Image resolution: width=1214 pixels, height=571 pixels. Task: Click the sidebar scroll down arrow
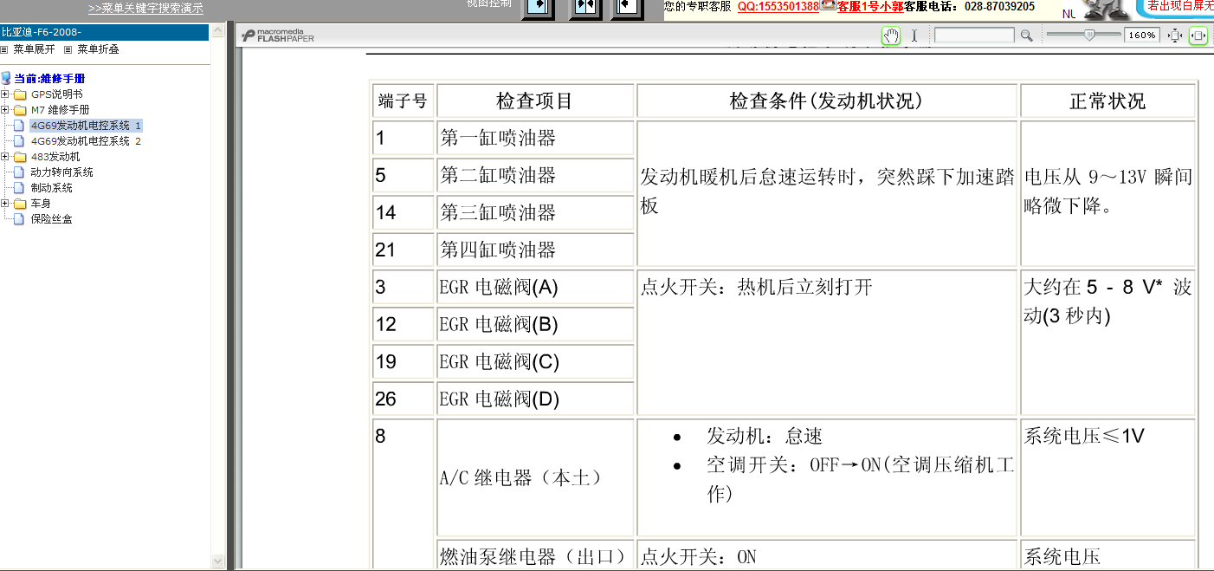[217, 561]
